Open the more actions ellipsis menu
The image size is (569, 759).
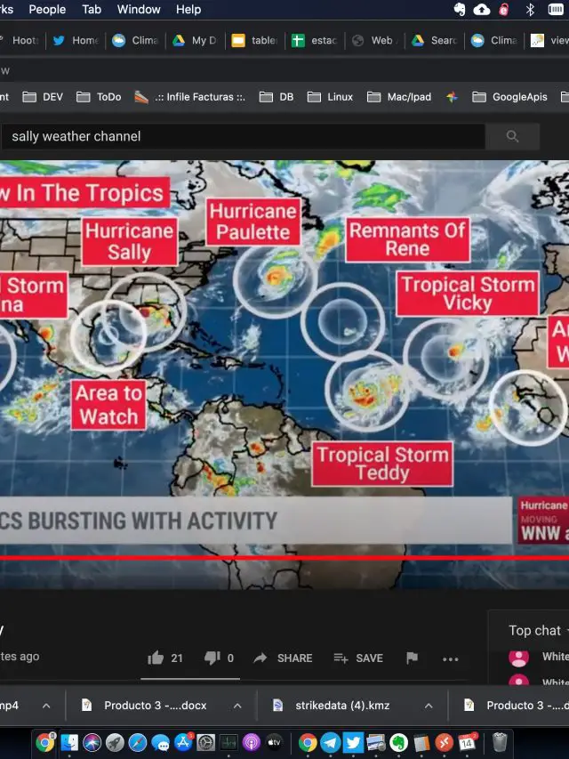click(451, 658)
